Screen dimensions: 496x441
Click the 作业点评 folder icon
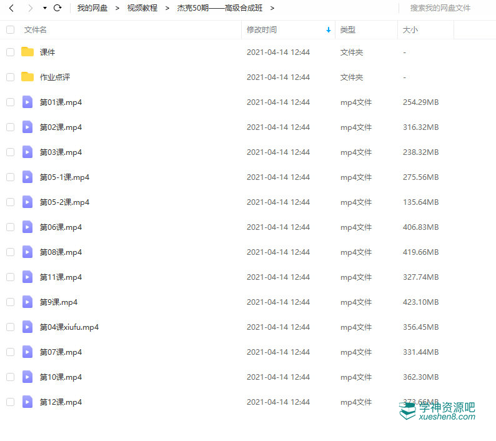[x=27, y=77]
